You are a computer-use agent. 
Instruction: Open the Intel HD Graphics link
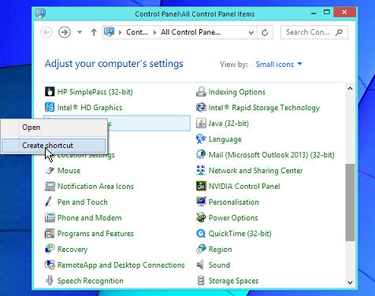(x=90, y=108)
